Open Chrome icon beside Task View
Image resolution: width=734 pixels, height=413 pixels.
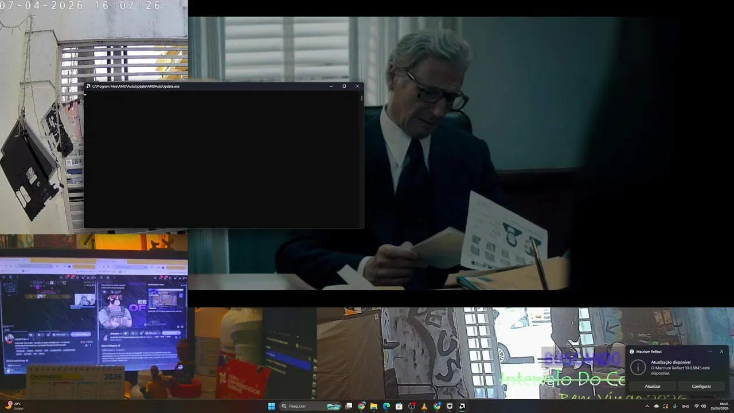tap(361, 406)
